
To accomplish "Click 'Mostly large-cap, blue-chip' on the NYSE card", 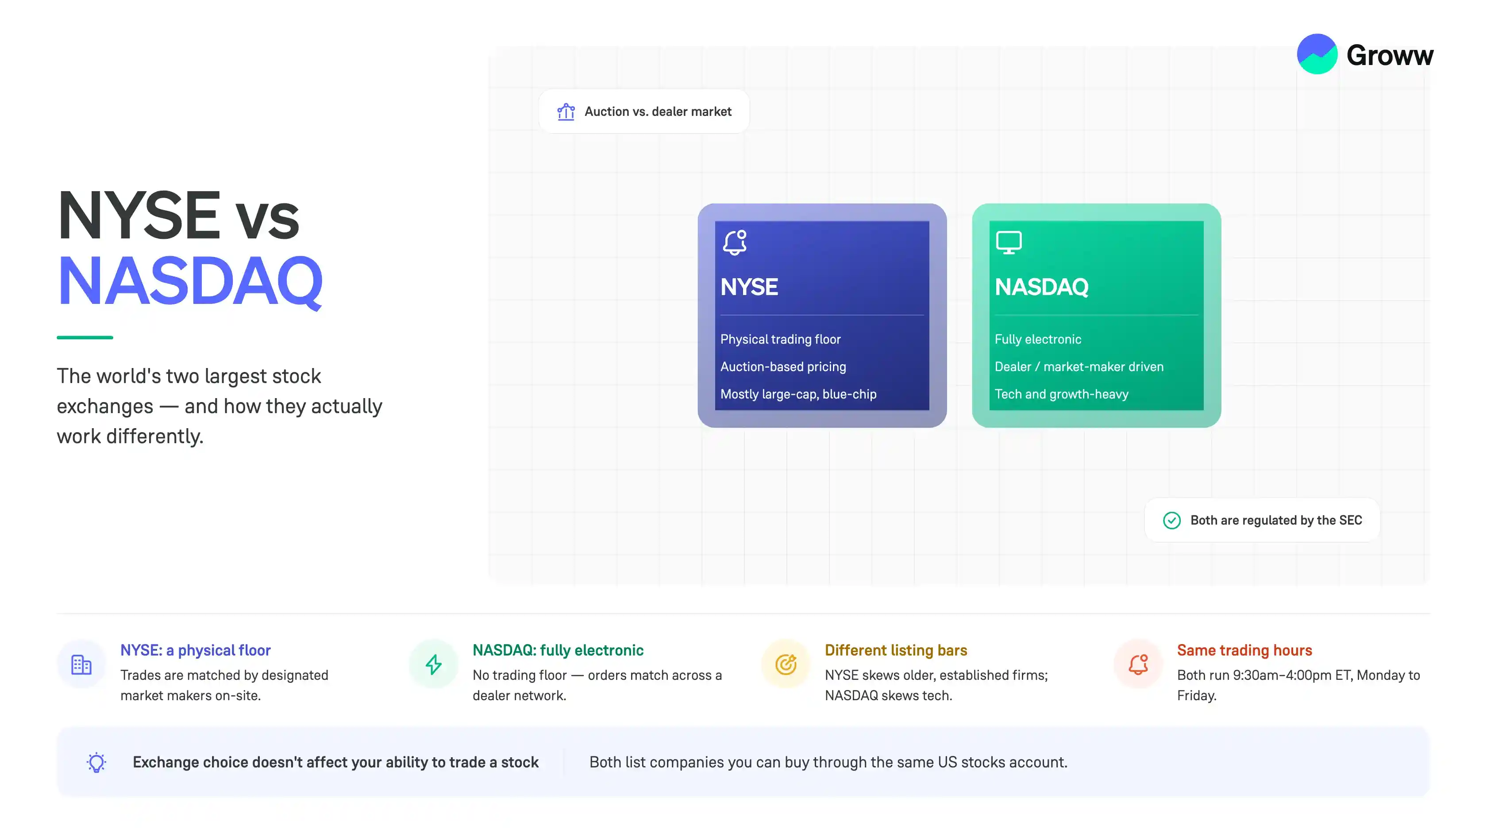I will (798, 394).
